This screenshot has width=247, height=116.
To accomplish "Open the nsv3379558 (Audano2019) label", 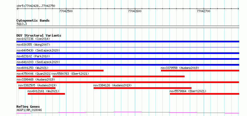I will [180, 68].
